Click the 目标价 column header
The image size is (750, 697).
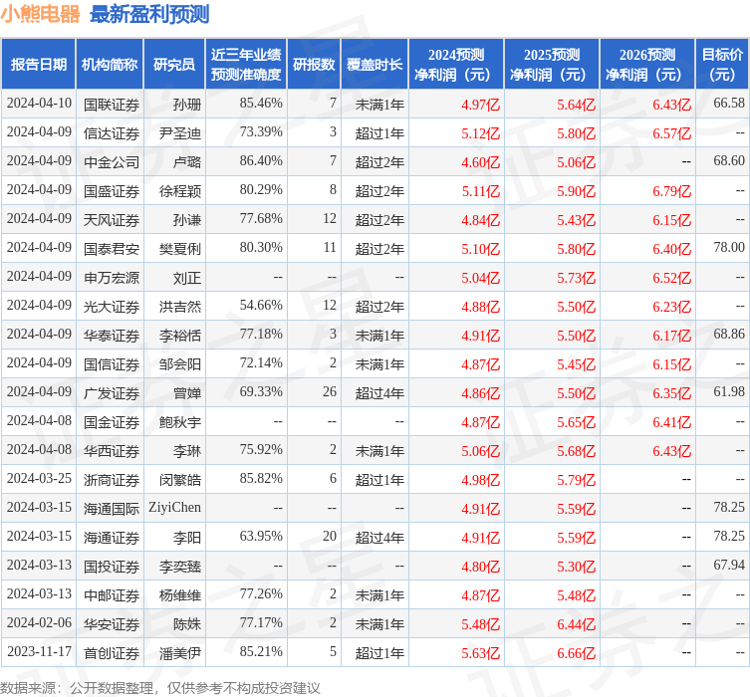point(722,64)
